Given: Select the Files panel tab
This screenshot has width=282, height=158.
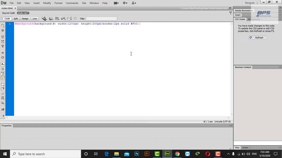Looking at the screenshot, I should 237,147.
